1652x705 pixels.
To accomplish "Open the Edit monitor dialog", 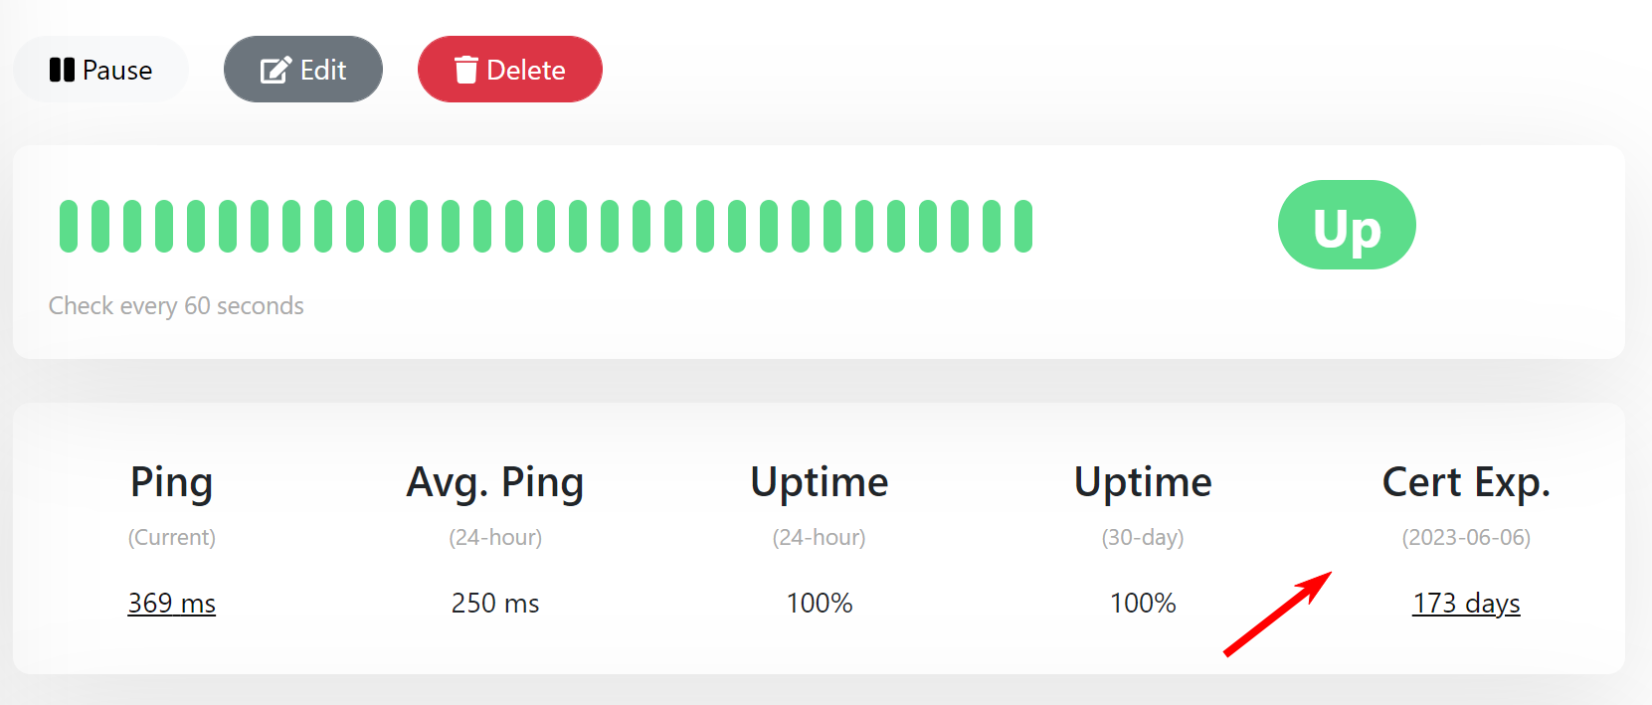I will tap(303, 70).
